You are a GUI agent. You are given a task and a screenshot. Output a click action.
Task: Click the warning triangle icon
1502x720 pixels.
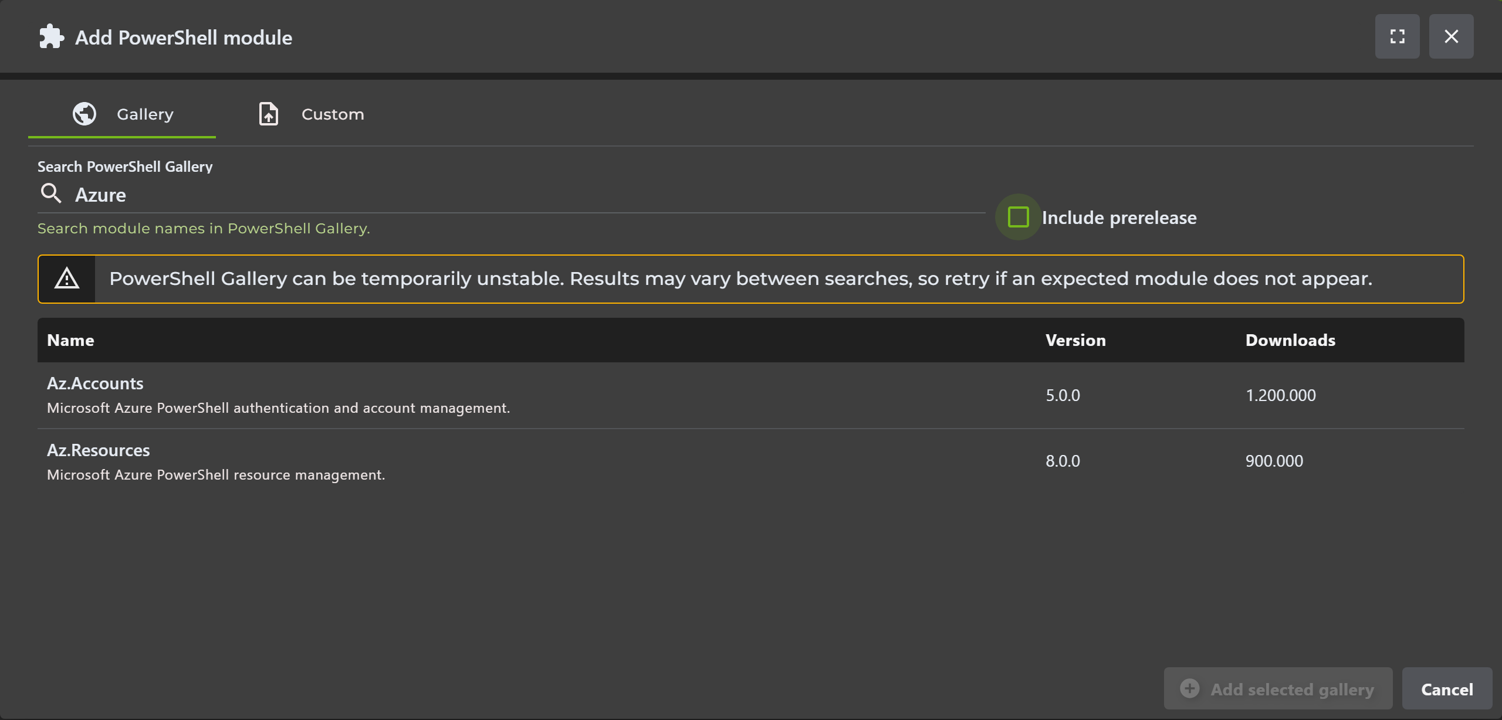pos(67,279)
